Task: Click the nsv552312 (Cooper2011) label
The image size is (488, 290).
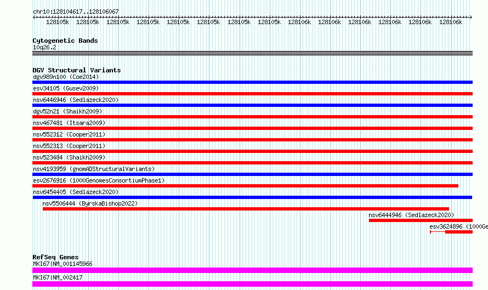Action: point(69,134)
